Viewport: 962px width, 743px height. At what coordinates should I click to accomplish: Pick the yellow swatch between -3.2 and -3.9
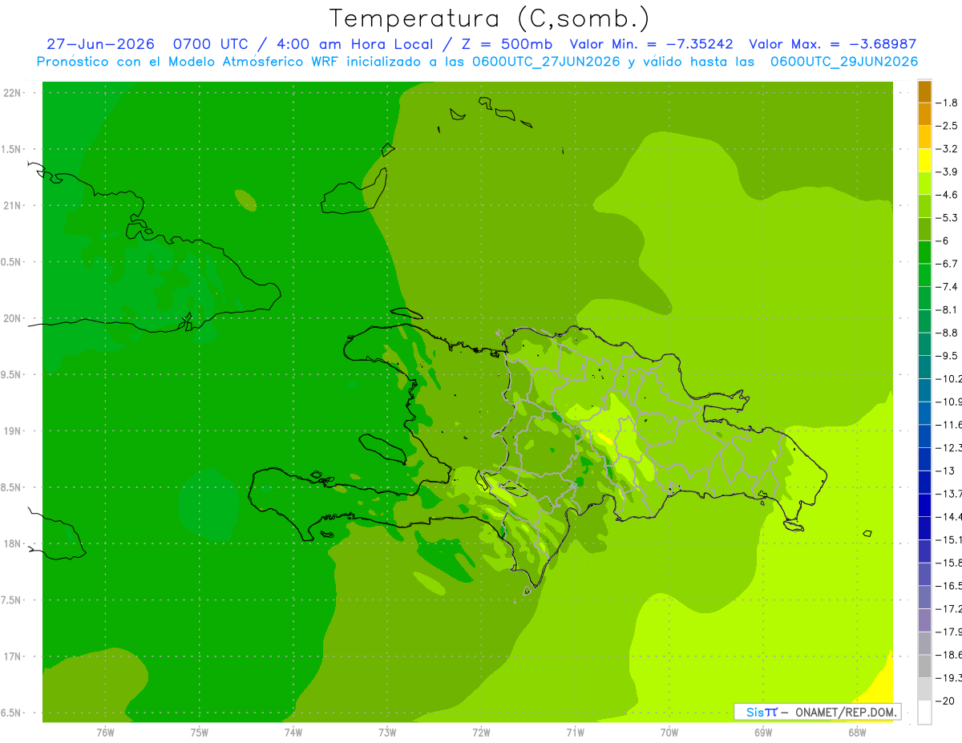(x=924, y=160)
